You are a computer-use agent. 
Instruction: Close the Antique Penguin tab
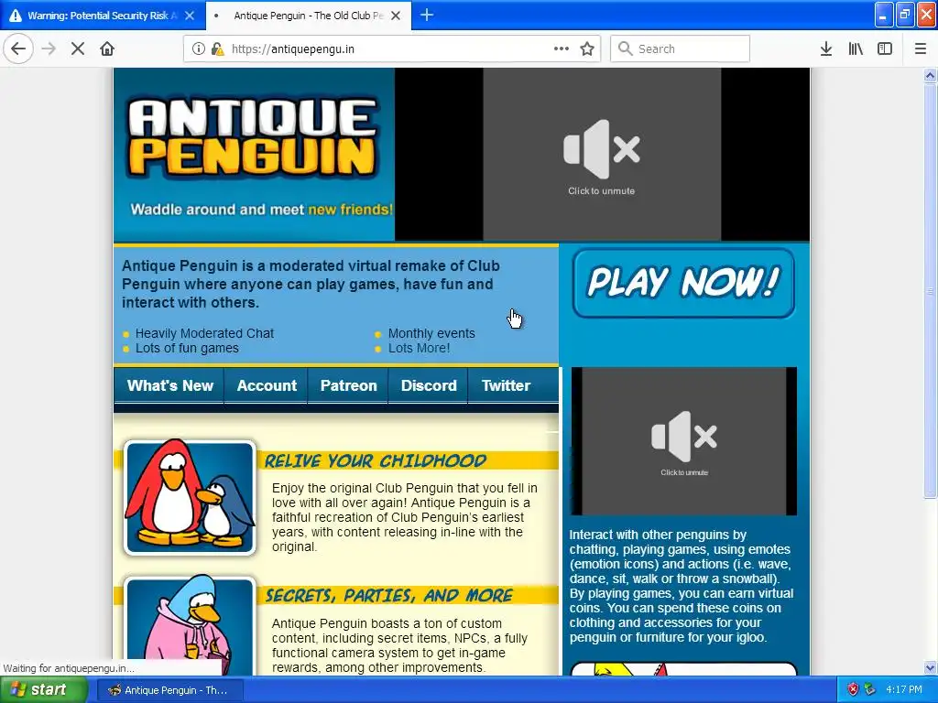pyautogui.click(x=396, y=16)
